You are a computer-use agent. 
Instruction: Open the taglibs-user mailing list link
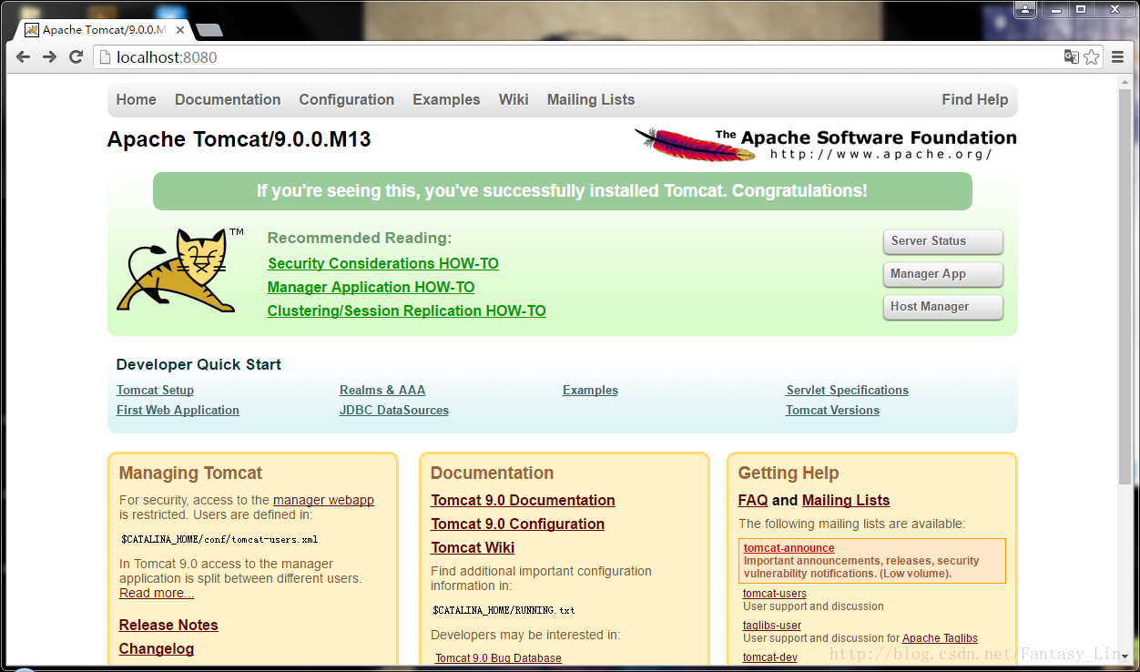coord(772,626)
